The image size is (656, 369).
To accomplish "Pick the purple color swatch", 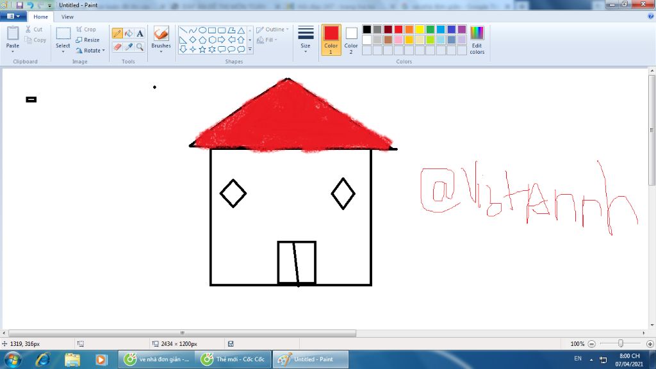I will [x=462, y=29].
